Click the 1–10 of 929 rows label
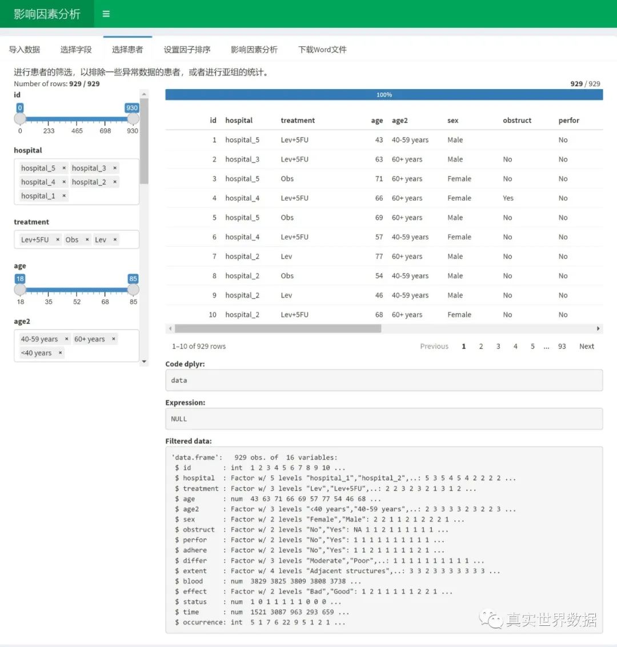 (199, 347)
